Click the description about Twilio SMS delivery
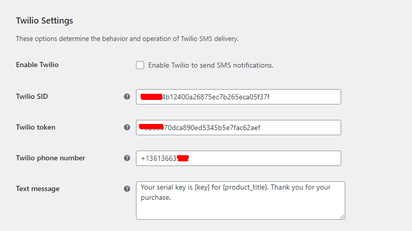The width and height of the screenshot is (412, 231). [127, 39]
